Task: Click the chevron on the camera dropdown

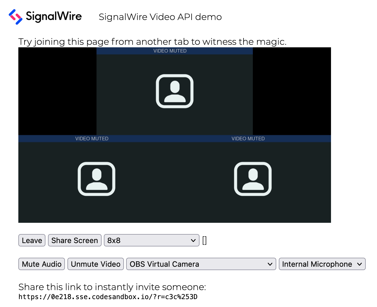Action: (x=270, y=264)
